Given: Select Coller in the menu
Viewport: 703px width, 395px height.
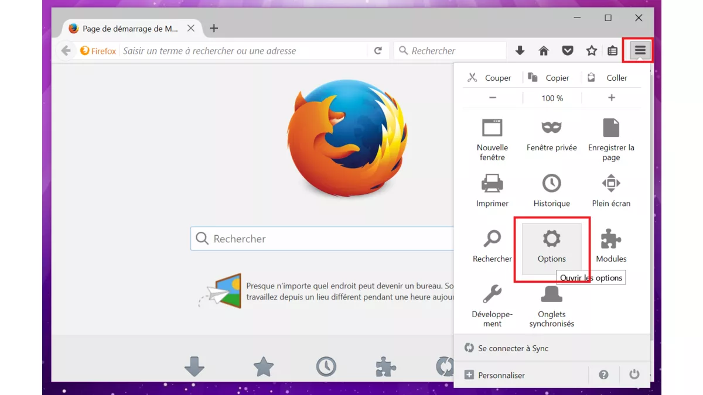Looking at the screenshot, I should click(608, 77).
